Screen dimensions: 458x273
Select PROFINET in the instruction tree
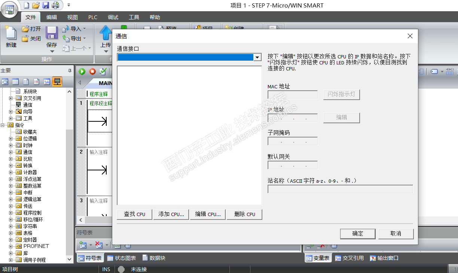[36, 246]
